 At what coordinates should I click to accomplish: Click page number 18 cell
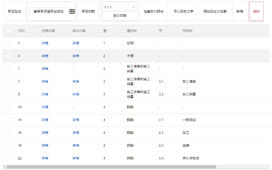[x=20, y=145]
